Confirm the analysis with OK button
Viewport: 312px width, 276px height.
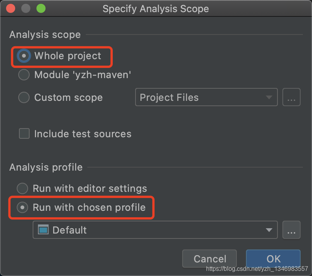(273, 259)
